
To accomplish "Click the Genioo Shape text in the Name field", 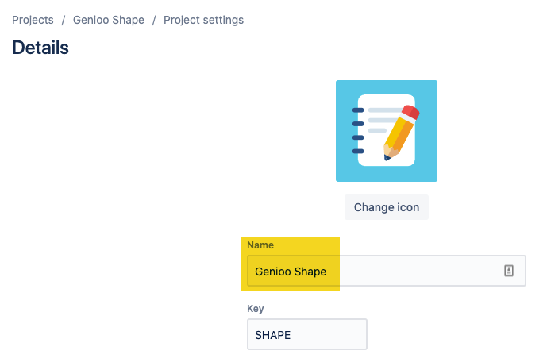I will click(x=291, y=271).
